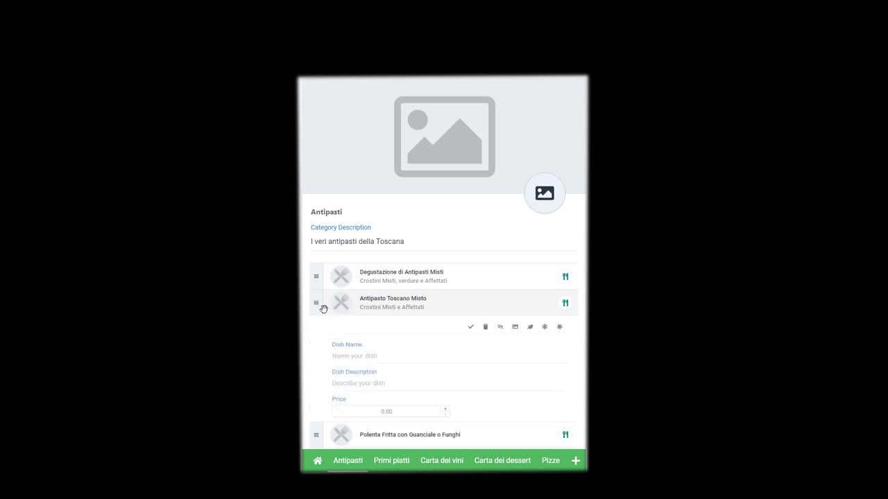Click "Crostini Misti e Affettati" description
Screen dimensions: 888x499
(x=392, y=308)
